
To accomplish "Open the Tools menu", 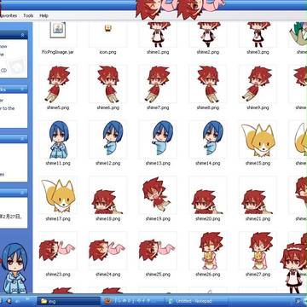I will 28,15.
